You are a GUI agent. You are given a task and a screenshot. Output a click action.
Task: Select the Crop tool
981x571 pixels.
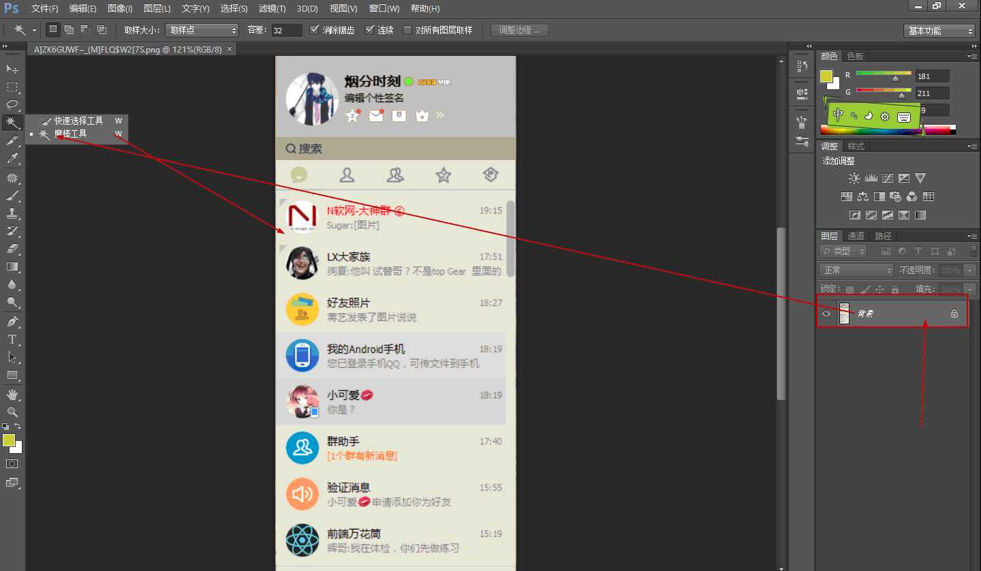(x=12, y=140)
